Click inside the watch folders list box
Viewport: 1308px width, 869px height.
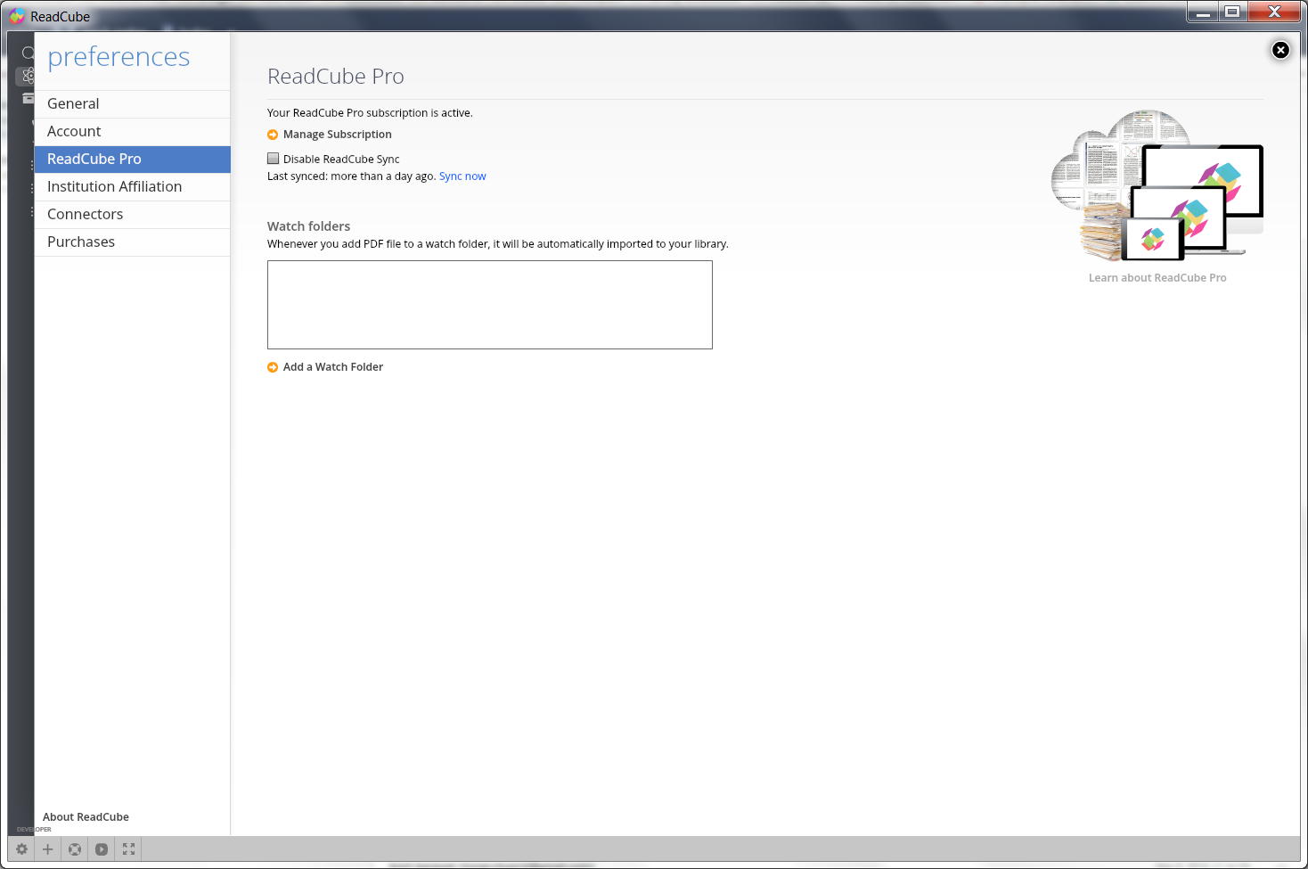490,305
